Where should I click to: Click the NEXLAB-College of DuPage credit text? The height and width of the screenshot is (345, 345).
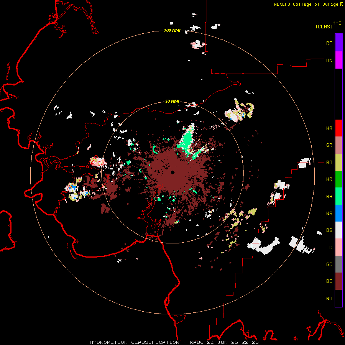click(x=306, y=4)
